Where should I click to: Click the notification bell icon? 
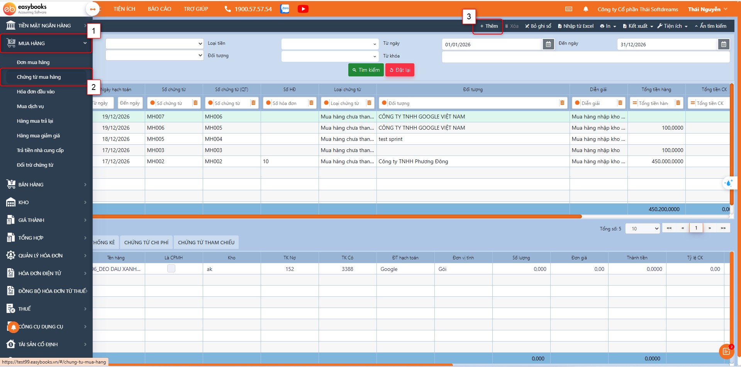pos(585,9)
